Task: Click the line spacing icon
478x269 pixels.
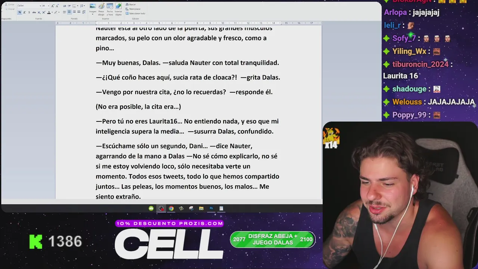Action: [81, 6]
